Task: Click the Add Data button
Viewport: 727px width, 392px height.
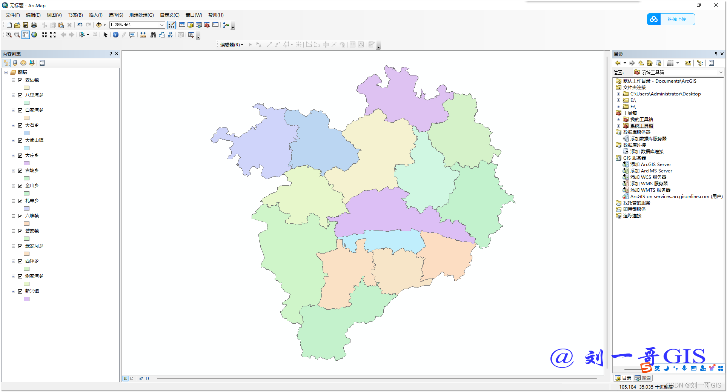Action: click(x=98, y=25)
